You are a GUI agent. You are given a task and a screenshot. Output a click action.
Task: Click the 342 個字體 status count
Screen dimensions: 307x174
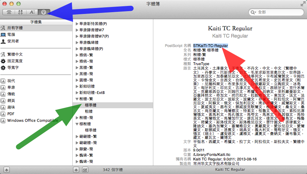click(x=113, y=170)
